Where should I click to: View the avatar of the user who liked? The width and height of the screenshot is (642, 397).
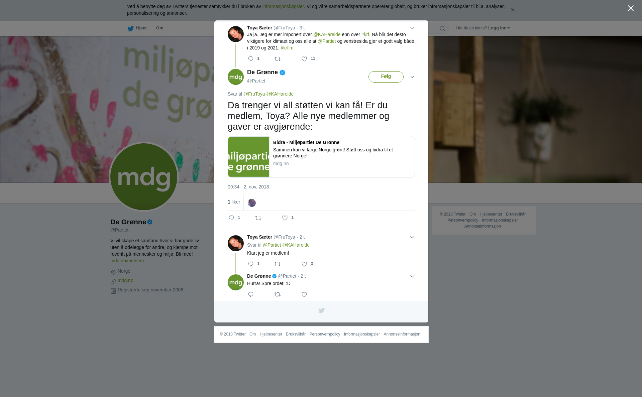point(252,203)
